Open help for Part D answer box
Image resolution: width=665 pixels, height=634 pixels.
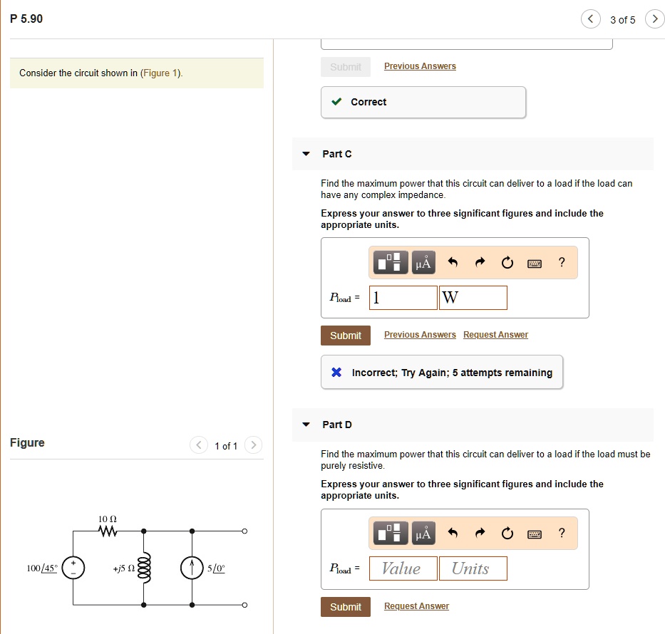[x=562, y=533]
